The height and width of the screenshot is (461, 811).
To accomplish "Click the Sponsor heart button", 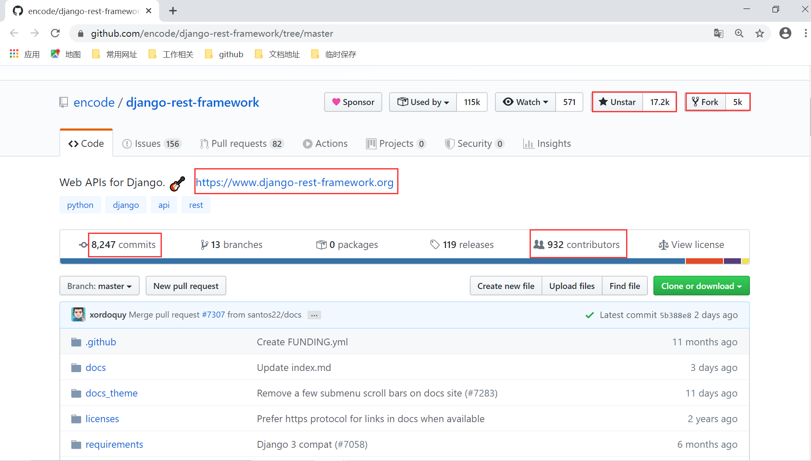I will 353,102.
